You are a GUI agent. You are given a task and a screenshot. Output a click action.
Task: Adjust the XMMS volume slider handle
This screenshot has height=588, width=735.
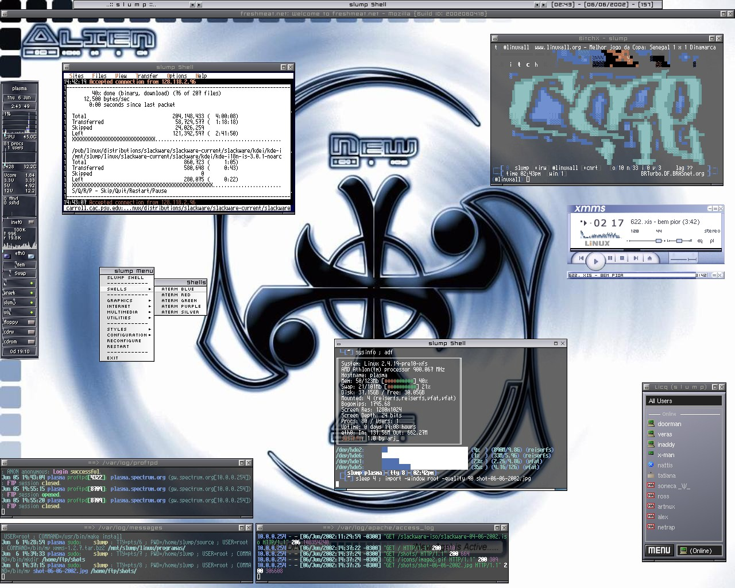[x=659, y=241]
